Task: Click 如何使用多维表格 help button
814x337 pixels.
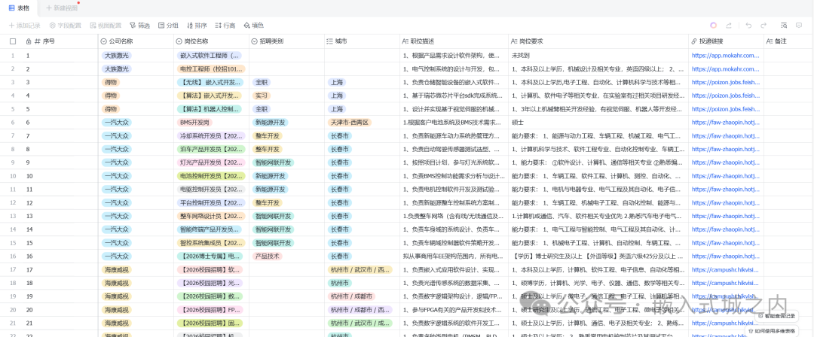Action: click(773, 330)
